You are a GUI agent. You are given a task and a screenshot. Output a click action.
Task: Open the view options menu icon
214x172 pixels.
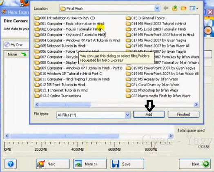194,8
